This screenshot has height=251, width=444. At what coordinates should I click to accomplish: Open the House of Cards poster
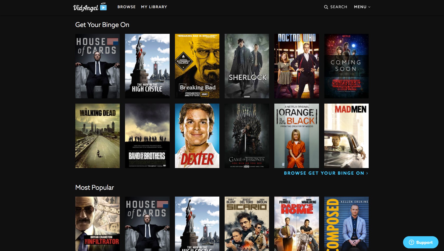pos(97,66)
